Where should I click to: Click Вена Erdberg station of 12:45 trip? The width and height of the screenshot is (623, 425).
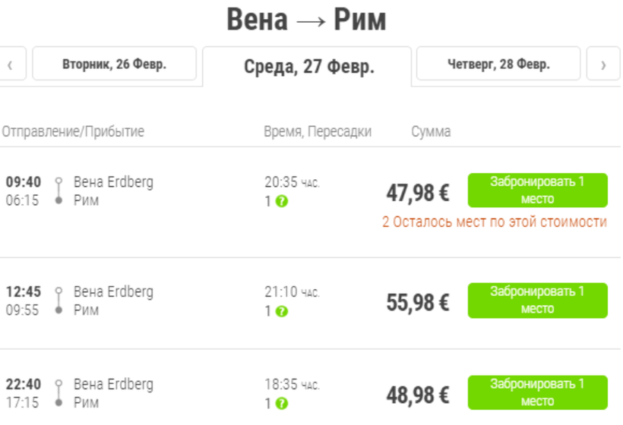(113, 292)
